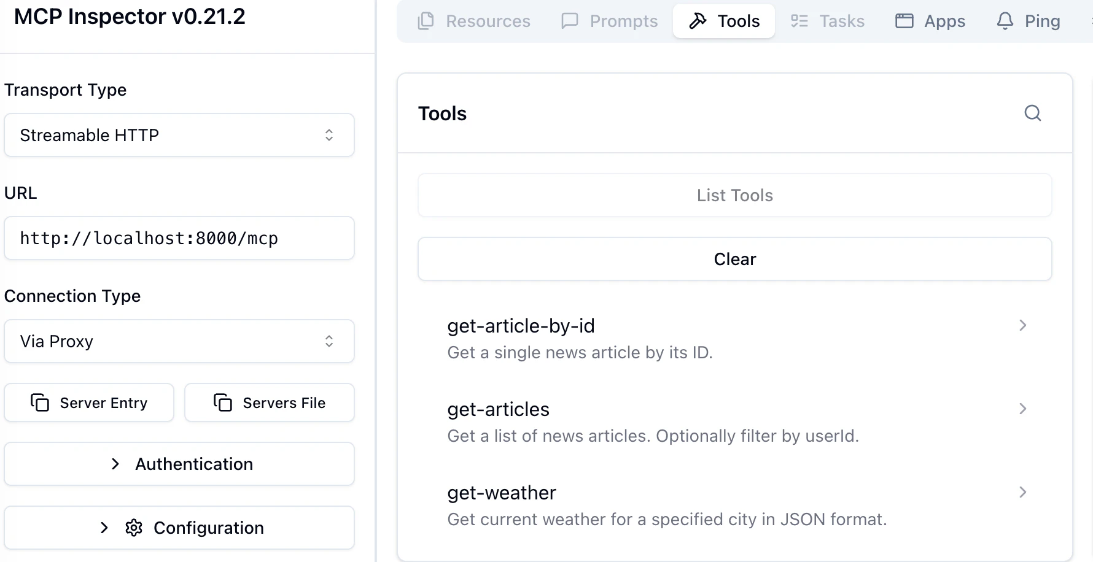Expand the Configuration section chevron
This screenshot has height=562, width=1093.
click(x=104, y=528)
